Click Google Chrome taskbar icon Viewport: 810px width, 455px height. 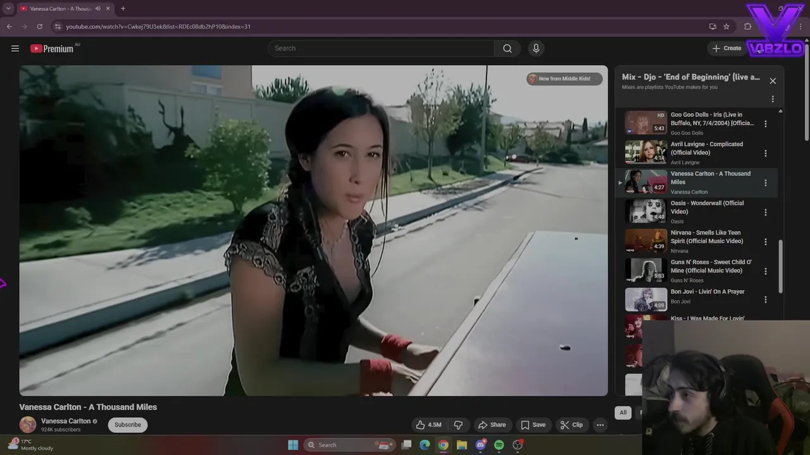444,445
